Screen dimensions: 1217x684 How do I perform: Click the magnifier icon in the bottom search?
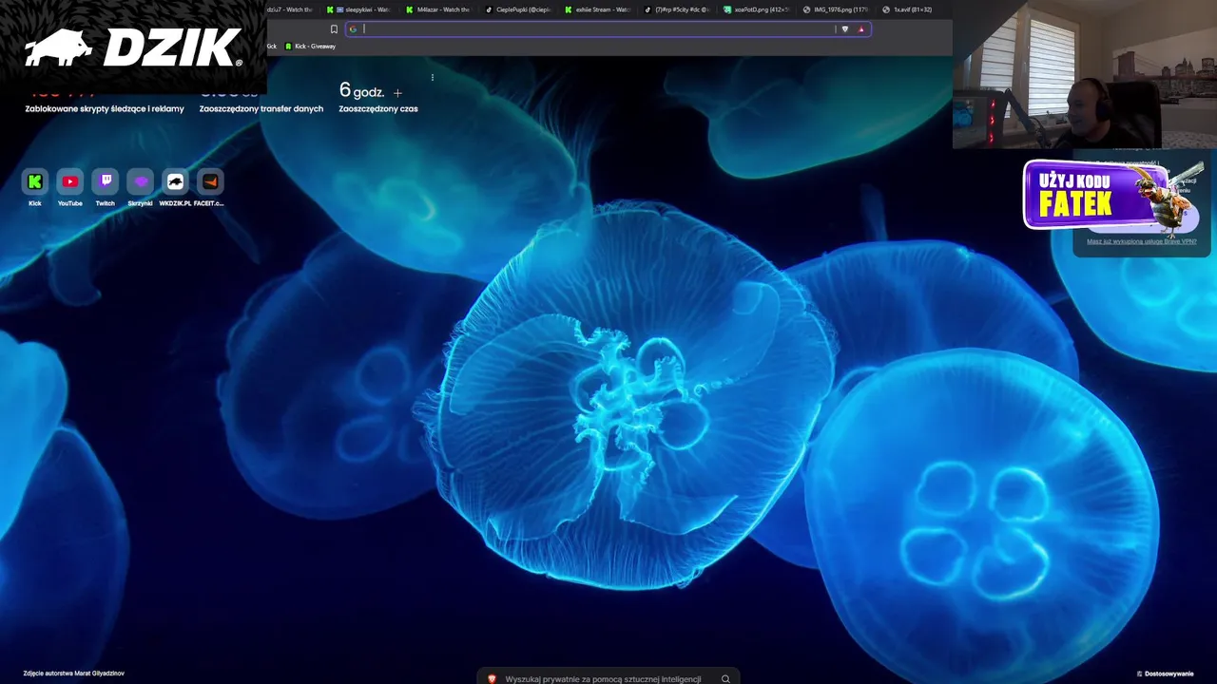pyautogui.click(x=725, y=678)
